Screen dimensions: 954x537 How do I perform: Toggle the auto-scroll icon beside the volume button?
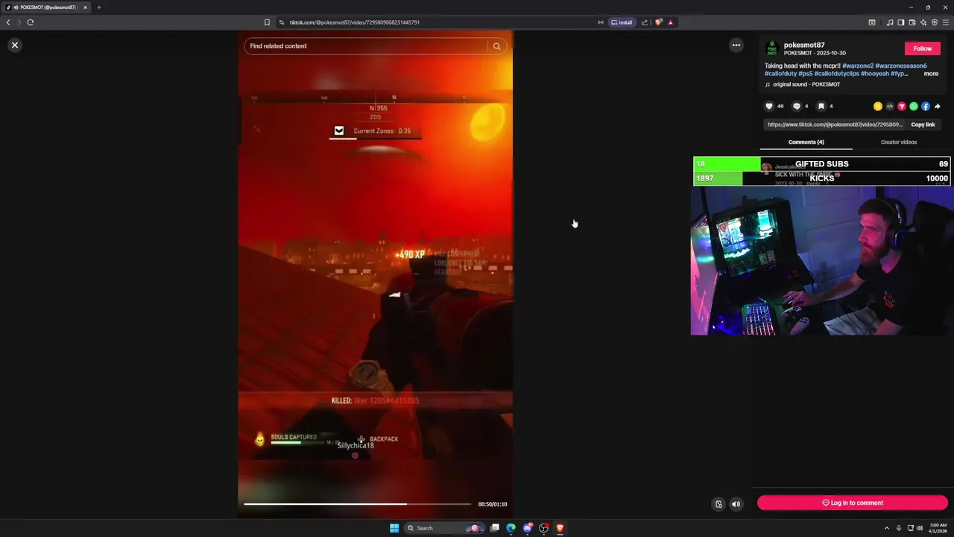pos(718,504)
